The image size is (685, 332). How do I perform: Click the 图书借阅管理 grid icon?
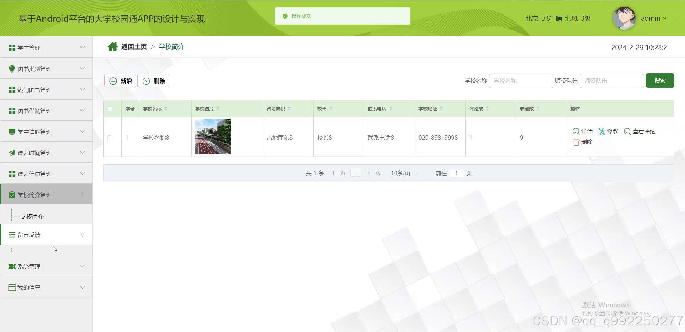point(12,111)
